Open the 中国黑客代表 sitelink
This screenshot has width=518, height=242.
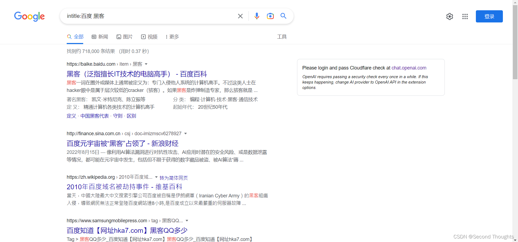(95, 116)
